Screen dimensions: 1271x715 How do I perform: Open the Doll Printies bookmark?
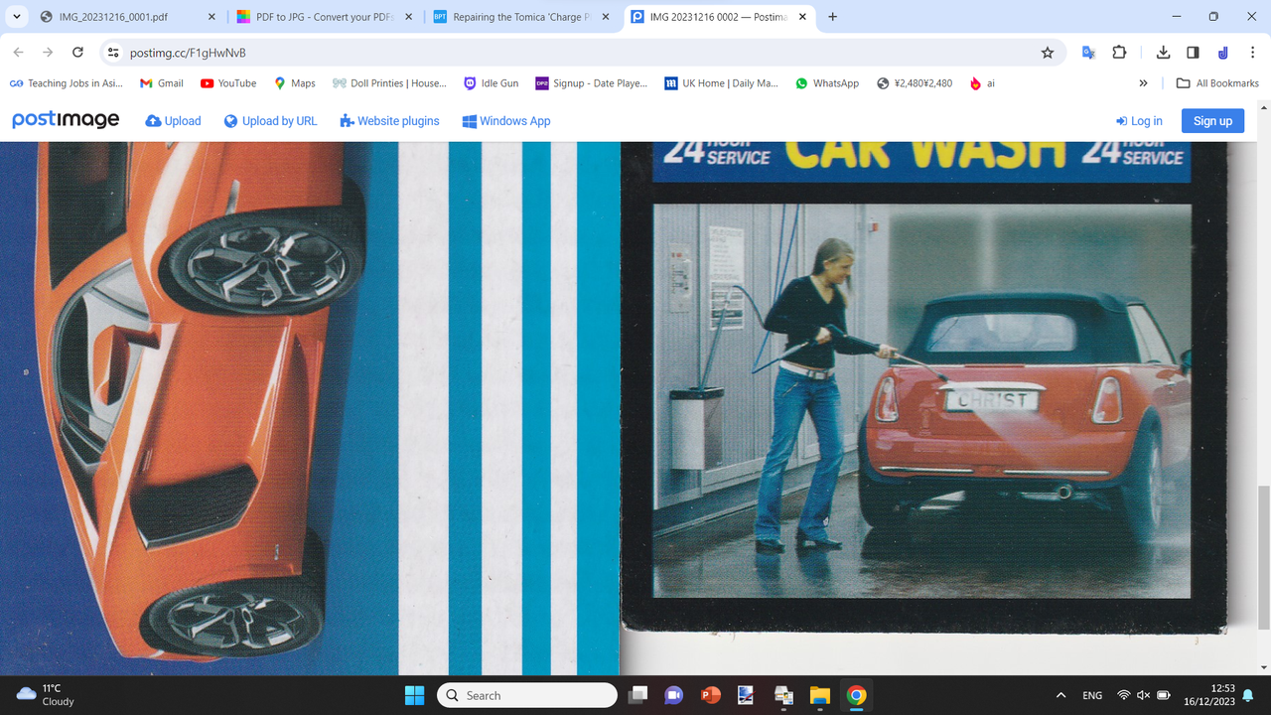point(389,83)
